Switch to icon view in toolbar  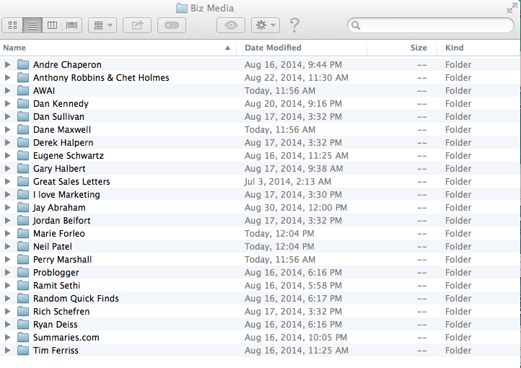click(12, 25)
